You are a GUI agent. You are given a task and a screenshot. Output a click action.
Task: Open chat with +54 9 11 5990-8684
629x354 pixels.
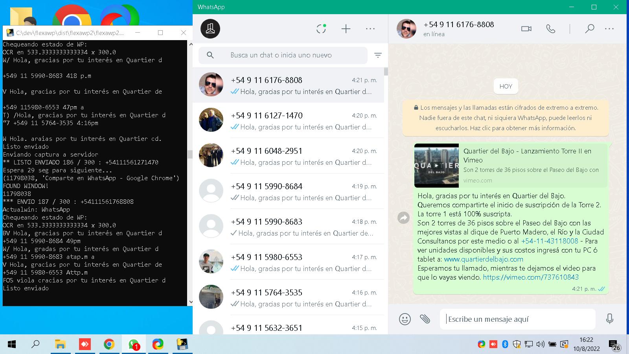(x=288, y=191)
